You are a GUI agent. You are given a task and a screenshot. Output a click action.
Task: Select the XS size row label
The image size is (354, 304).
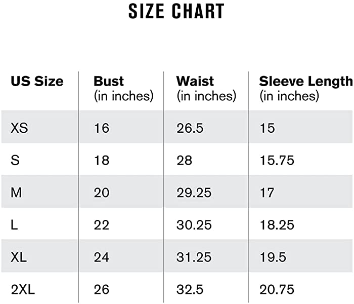click(x=19, y=128)
